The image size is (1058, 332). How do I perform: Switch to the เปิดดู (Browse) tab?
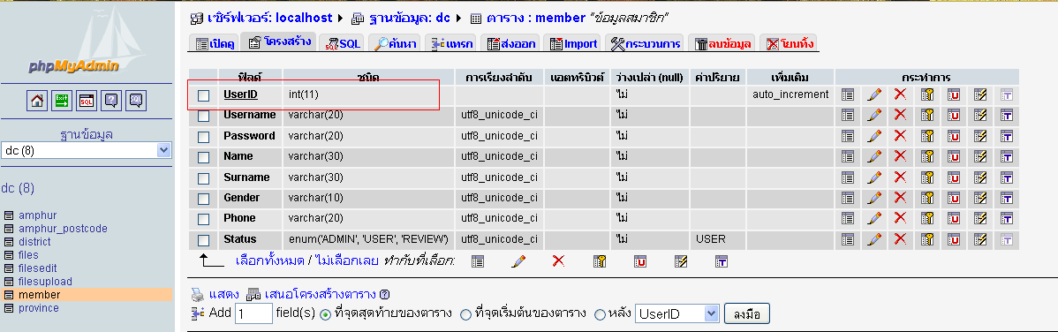click(x=215, y=44)
